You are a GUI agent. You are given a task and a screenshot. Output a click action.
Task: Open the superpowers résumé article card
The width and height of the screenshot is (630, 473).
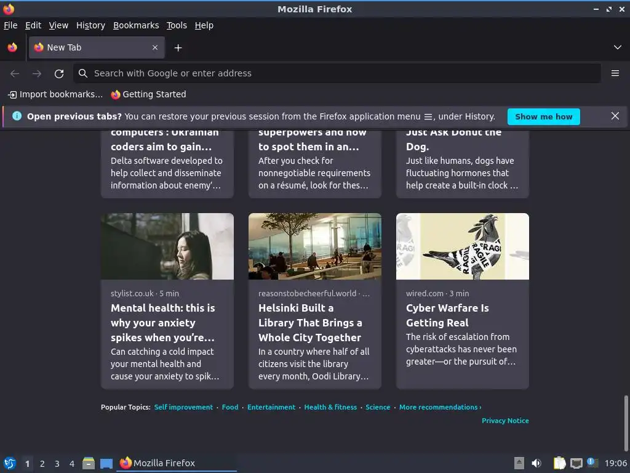314,164
